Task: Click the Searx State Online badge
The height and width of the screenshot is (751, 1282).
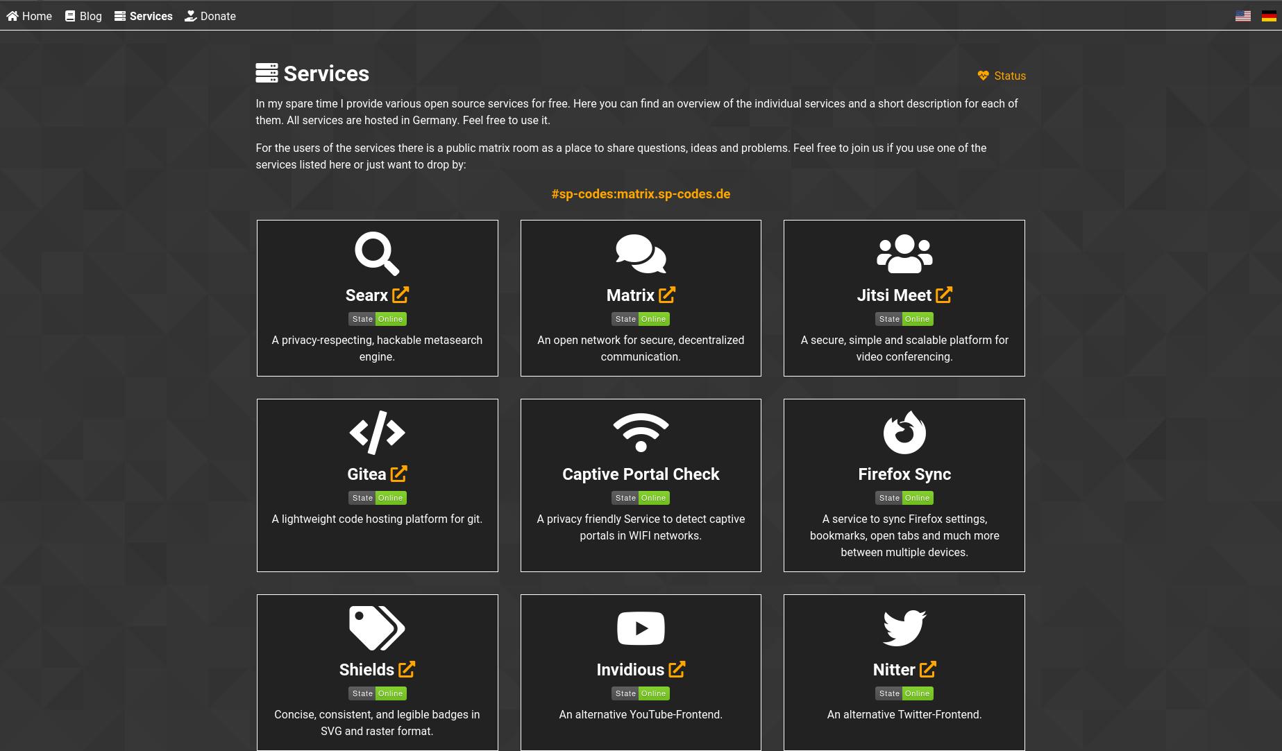Action: (x=377, y=319)
